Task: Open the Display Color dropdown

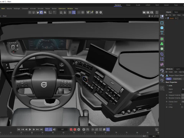Action: (183, 102)
